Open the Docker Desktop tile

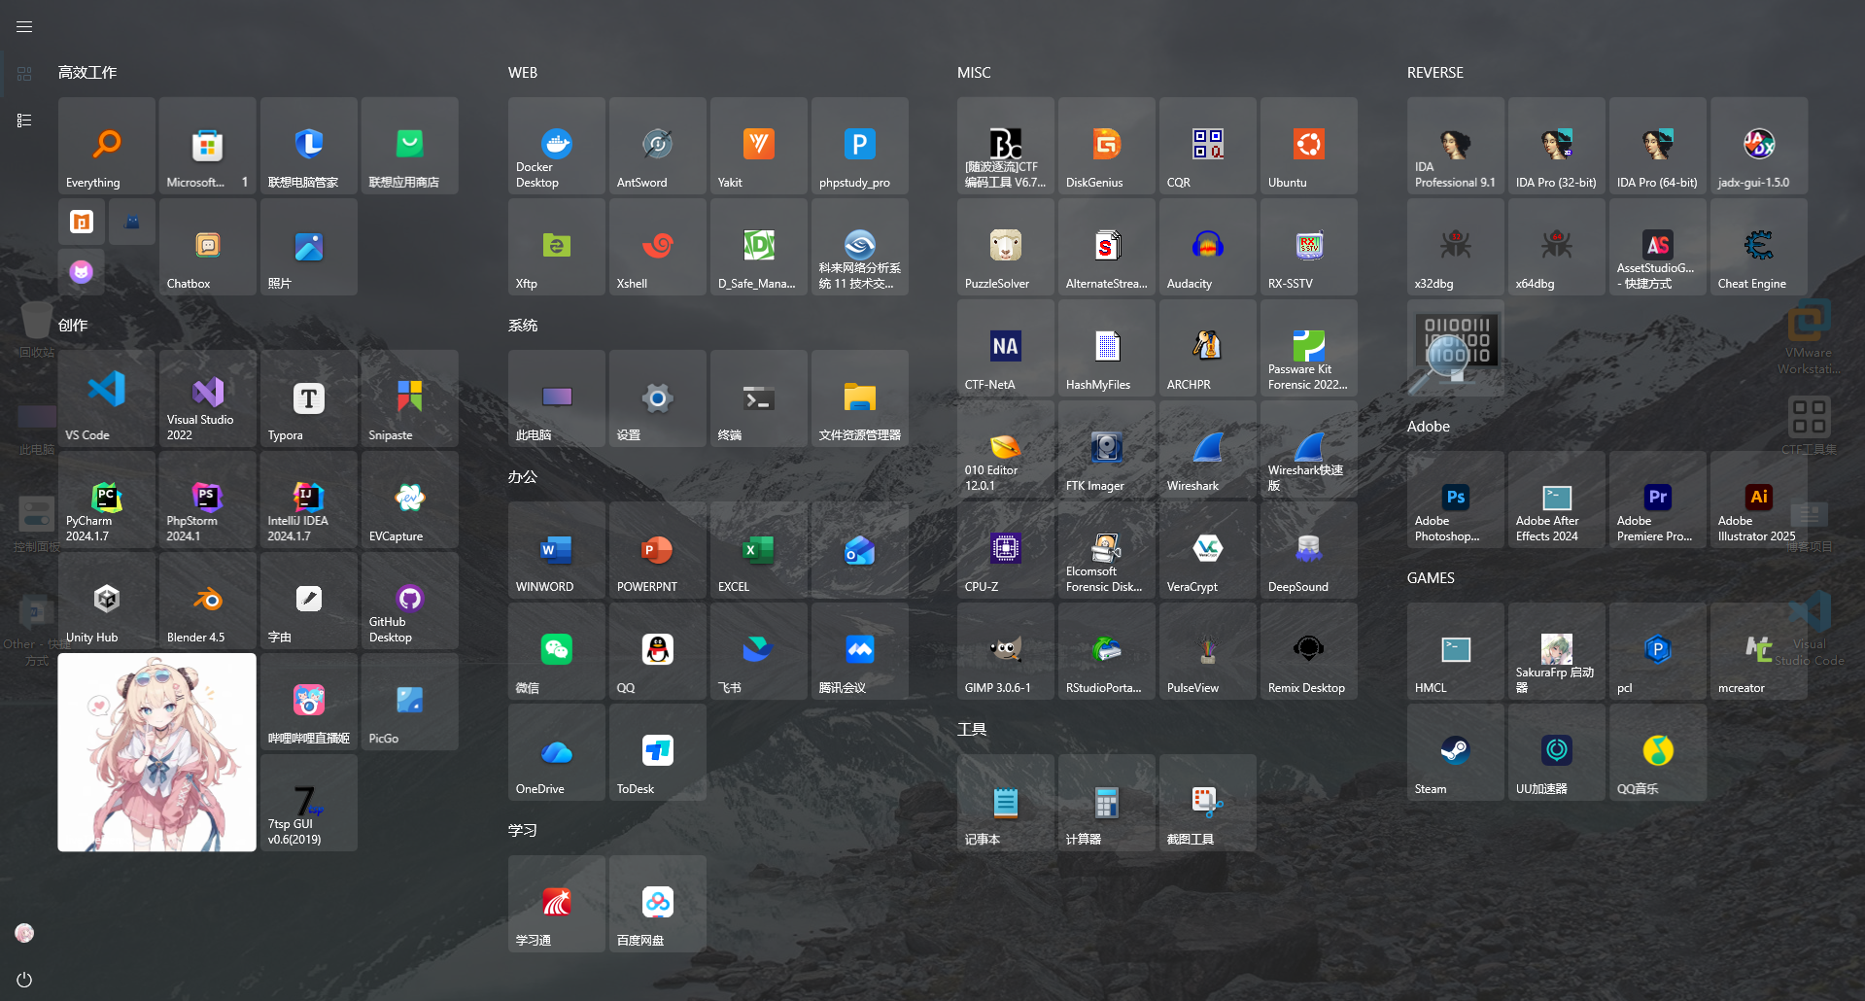[x=556, y=146]
